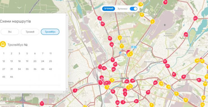The height and width of the screenshot is (107, 208).
Task: Click route number 20 in the list
Action: pos(35,61)
